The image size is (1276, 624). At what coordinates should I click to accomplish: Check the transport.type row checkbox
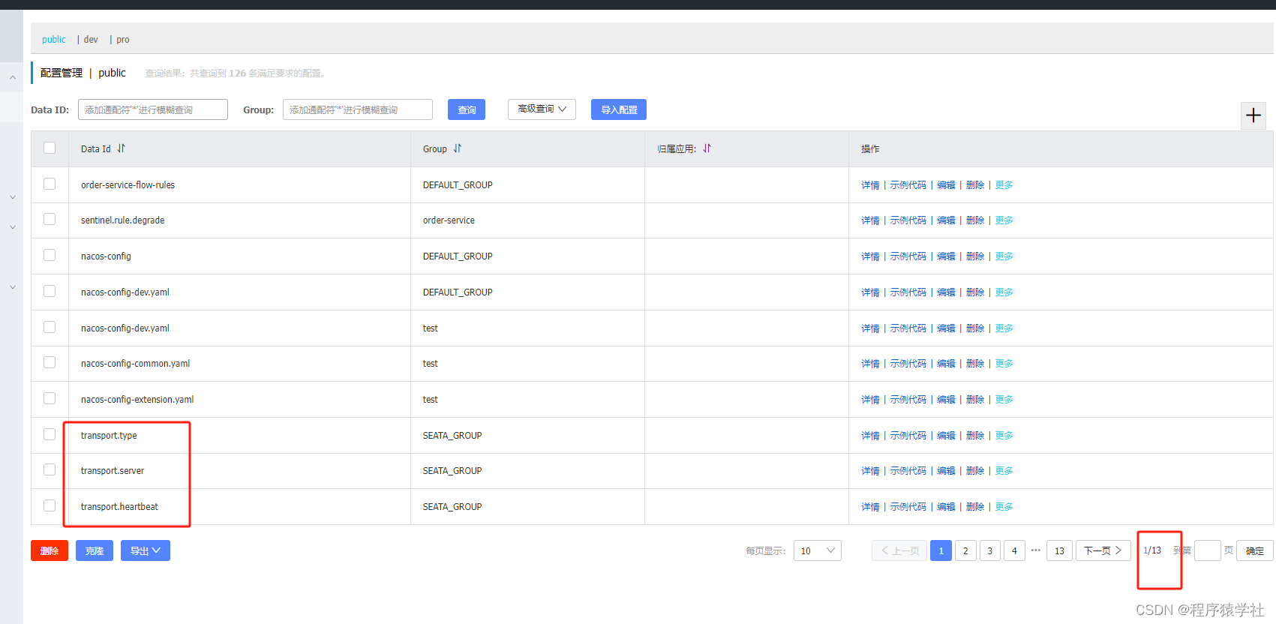pyautogui.click(x=50, y=434)
